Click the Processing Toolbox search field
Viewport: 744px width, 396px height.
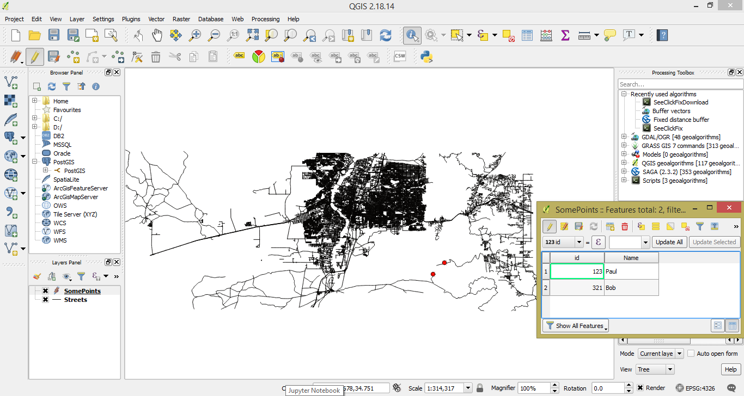tap(680, 84)
